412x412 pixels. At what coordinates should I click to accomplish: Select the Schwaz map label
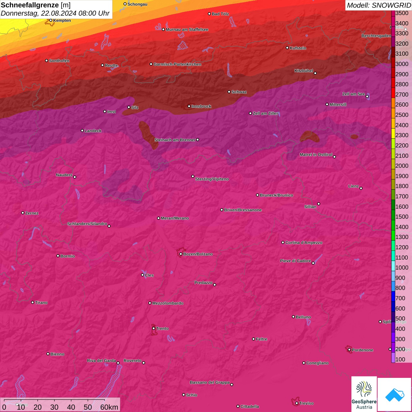click(x=239, y=92)
